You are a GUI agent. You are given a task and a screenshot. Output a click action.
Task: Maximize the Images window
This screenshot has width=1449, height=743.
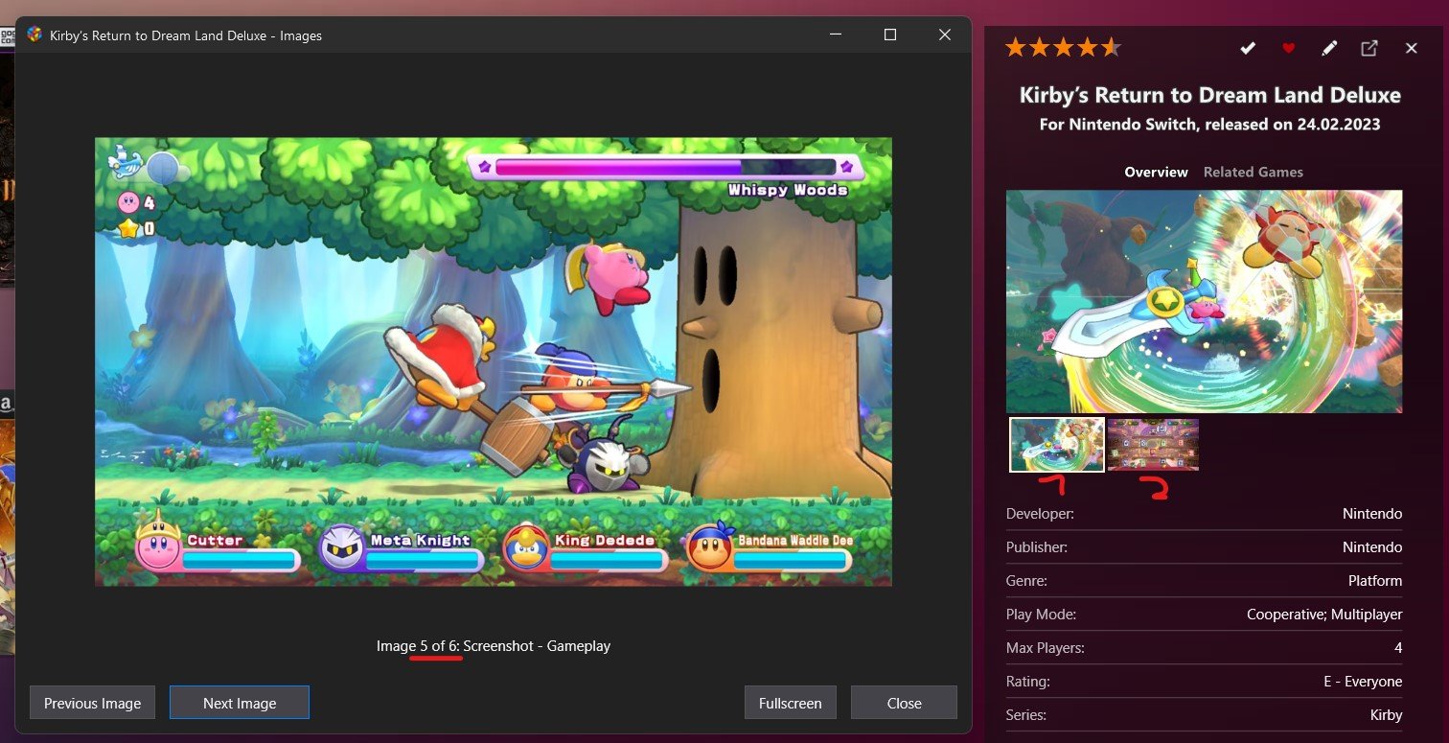[x=889, y=35]
